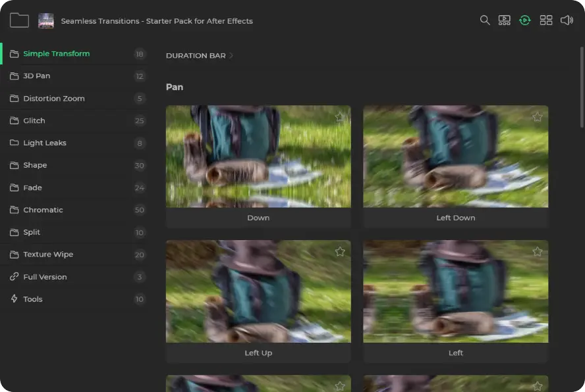Click the Glitch folder icon

(14, 121)
